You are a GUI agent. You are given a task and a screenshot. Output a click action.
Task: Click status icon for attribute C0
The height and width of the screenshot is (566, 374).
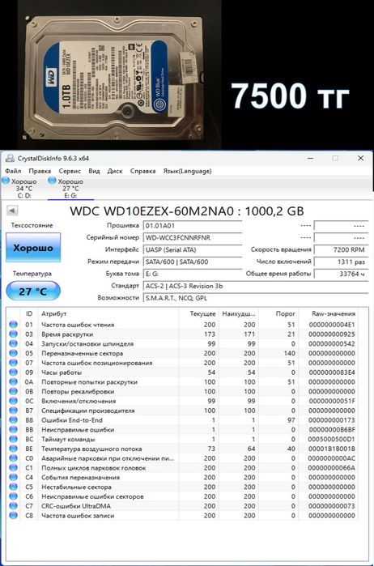(x=13, y=458)
